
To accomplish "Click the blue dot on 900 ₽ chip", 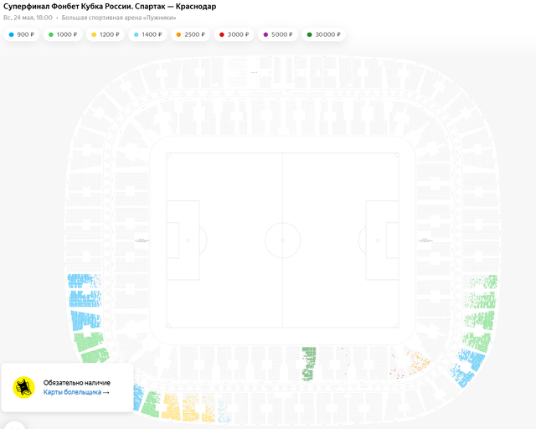I will pyautogui.click(x=11, y=34).
